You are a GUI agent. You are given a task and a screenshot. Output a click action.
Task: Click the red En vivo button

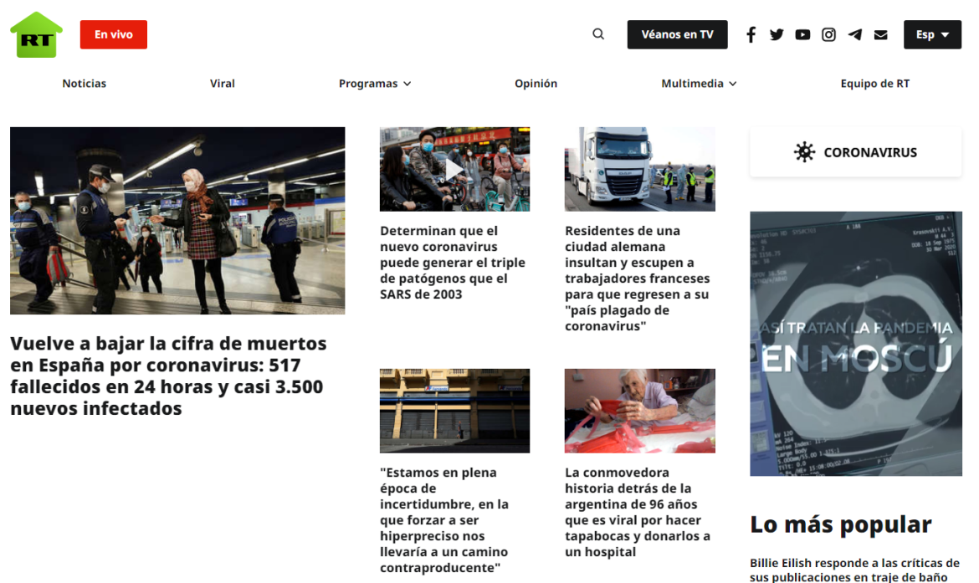pyautogui.click(x=114, y=34)
